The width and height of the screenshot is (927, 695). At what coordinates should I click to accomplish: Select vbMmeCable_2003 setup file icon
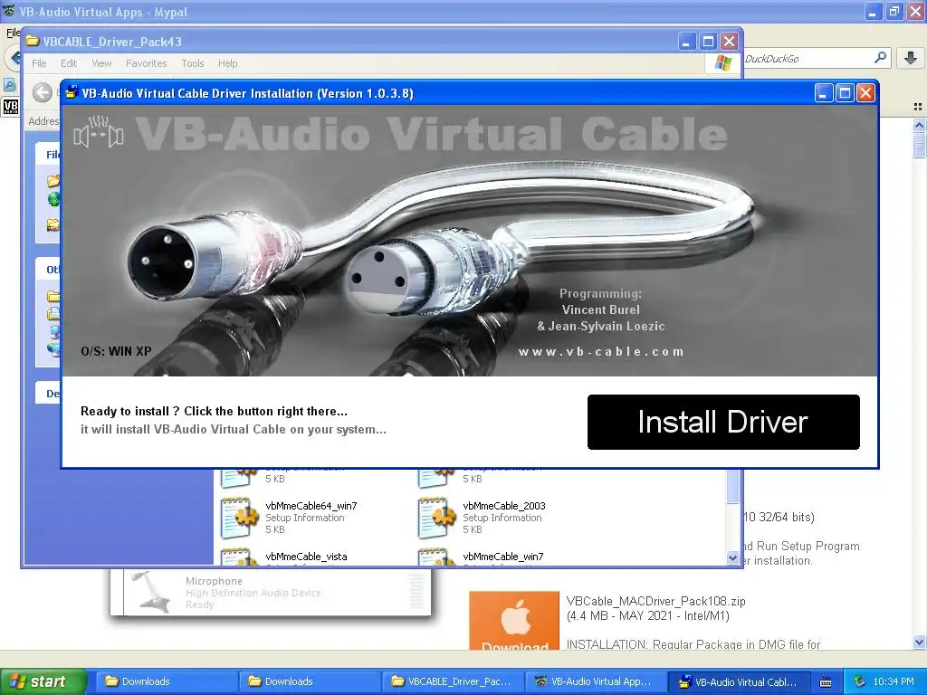pyautogui.click(x=436, y=518)
